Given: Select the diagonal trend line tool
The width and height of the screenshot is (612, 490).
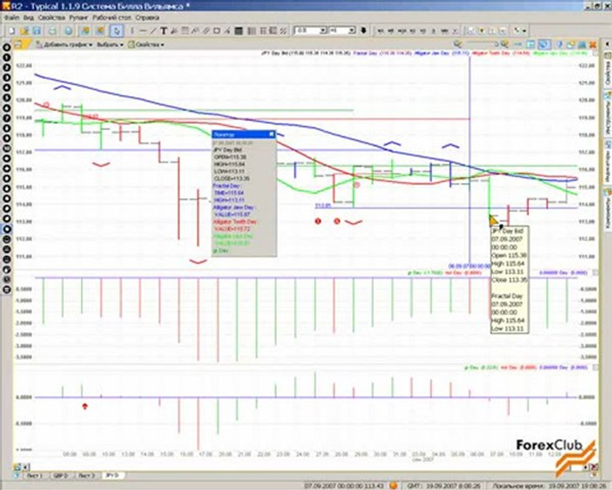Looking at the screenshot, I should [x=153, y=31].
